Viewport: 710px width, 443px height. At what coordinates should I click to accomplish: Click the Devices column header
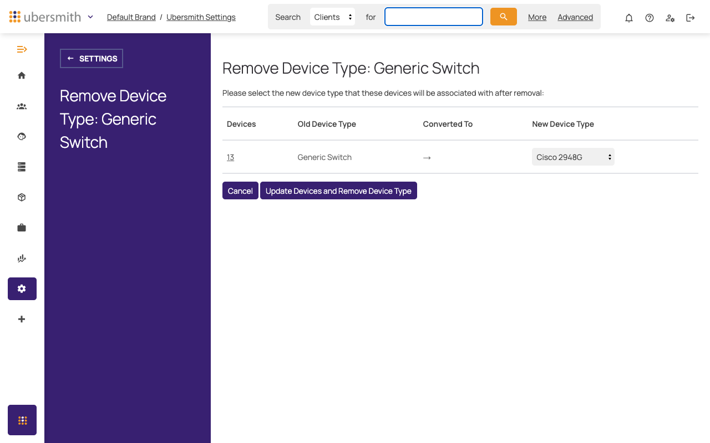pos(241,124)
